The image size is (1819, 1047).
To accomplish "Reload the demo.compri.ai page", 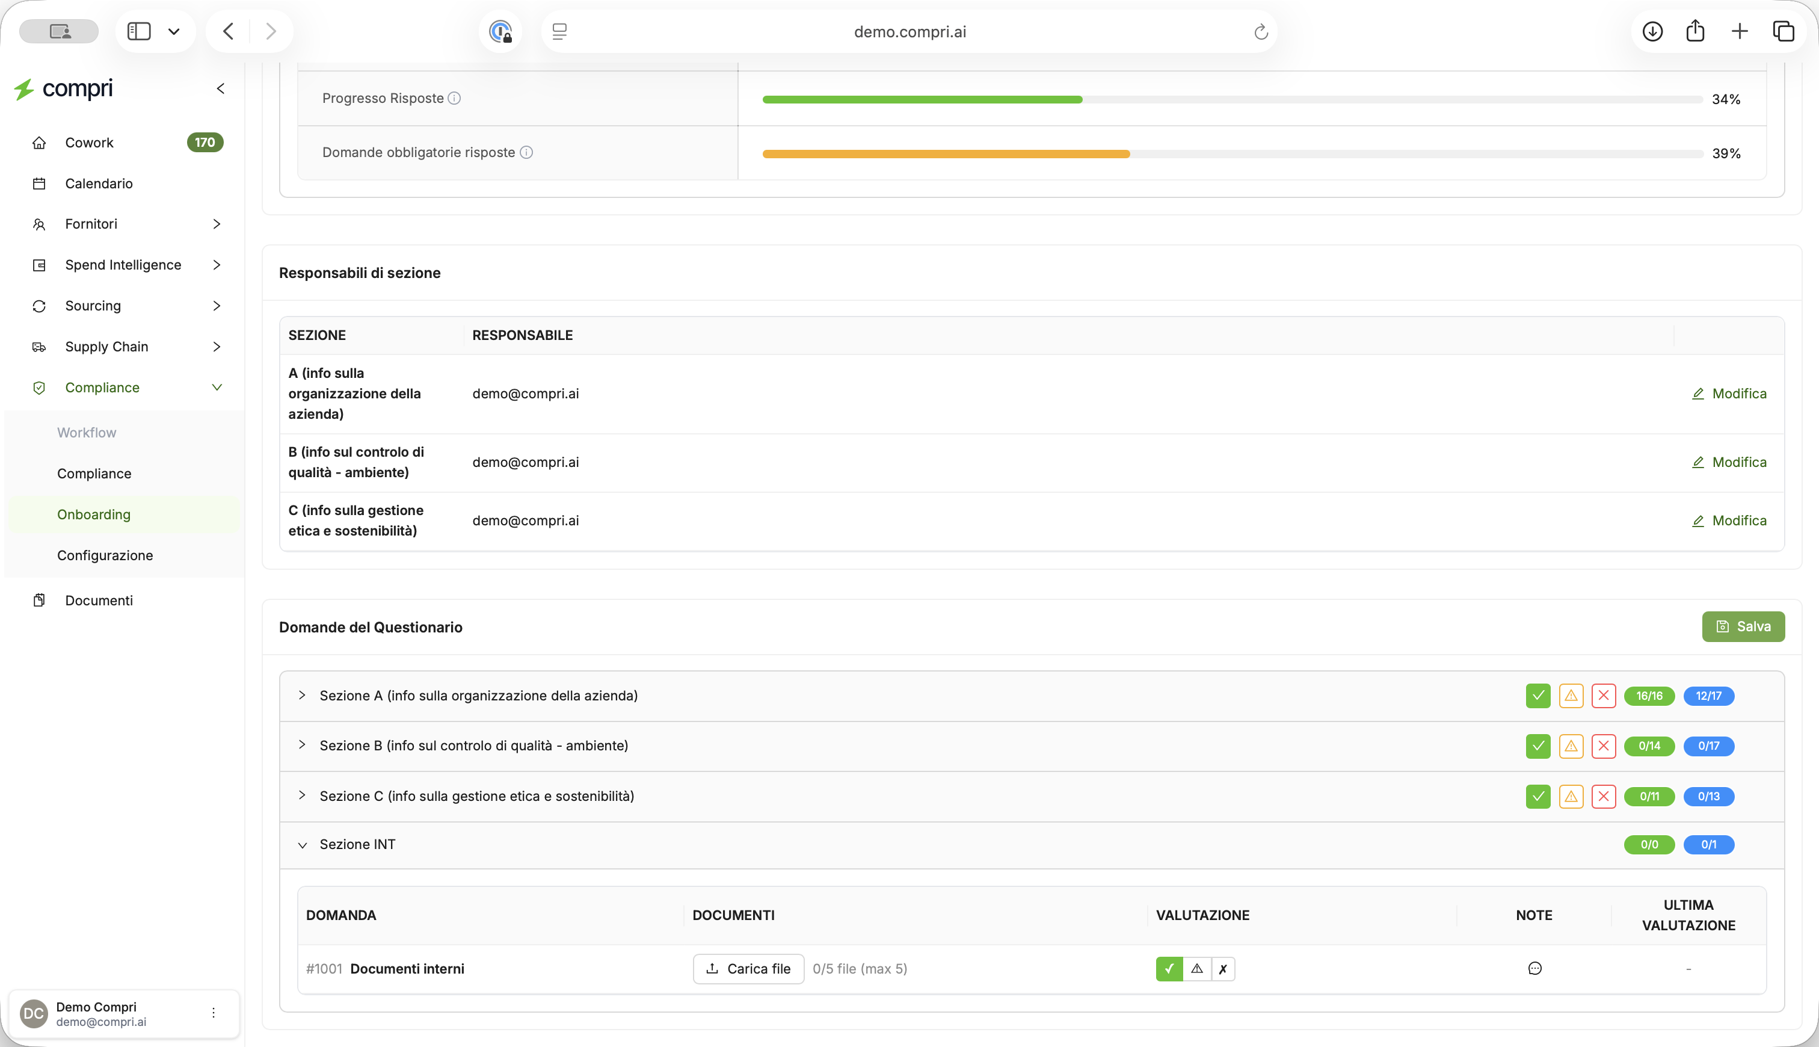I will [x=1261, y=32].
